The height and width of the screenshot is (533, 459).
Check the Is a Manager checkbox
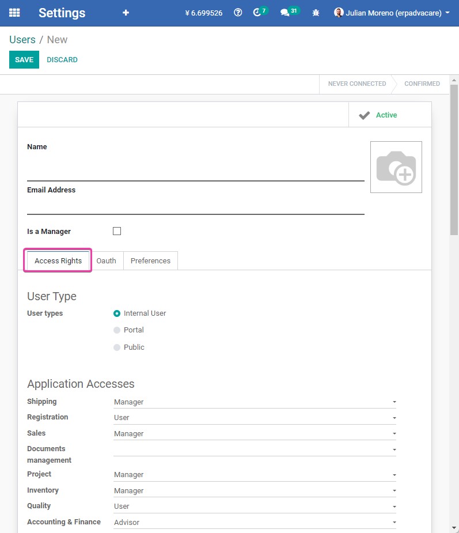[117, 231]
